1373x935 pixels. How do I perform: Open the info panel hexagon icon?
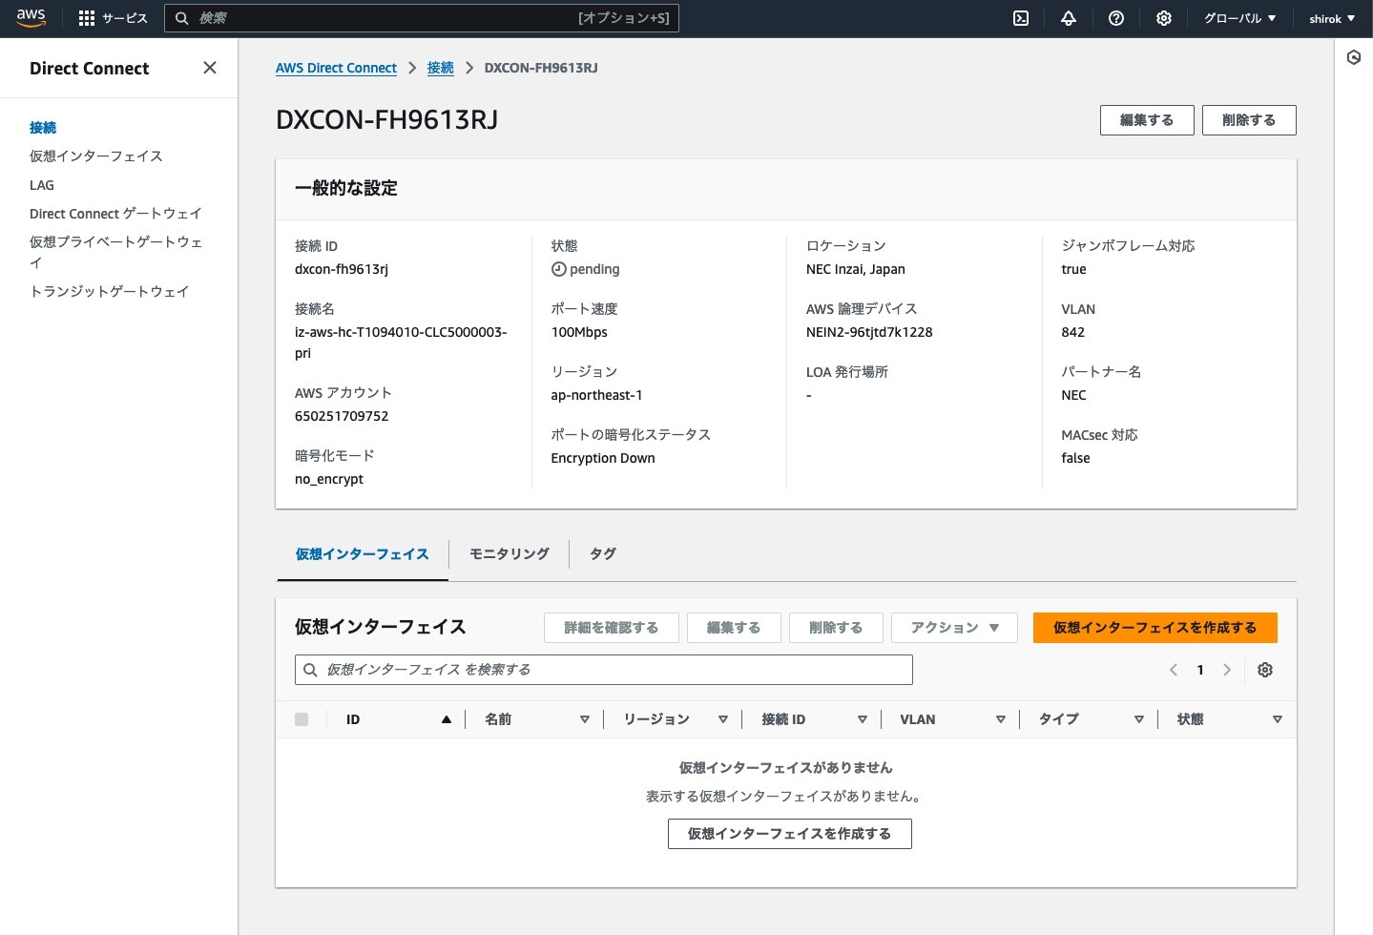coord(1354,58)
